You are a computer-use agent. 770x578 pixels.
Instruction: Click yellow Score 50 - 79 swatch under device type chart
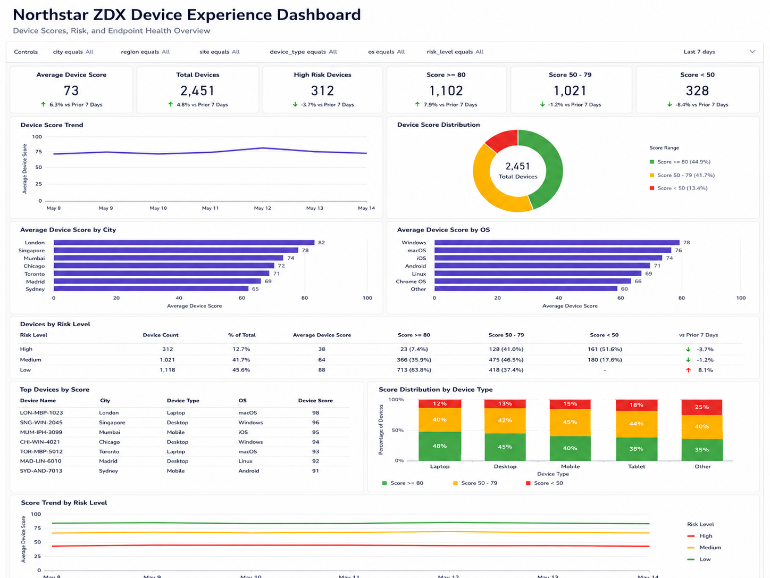click(455, 483)
